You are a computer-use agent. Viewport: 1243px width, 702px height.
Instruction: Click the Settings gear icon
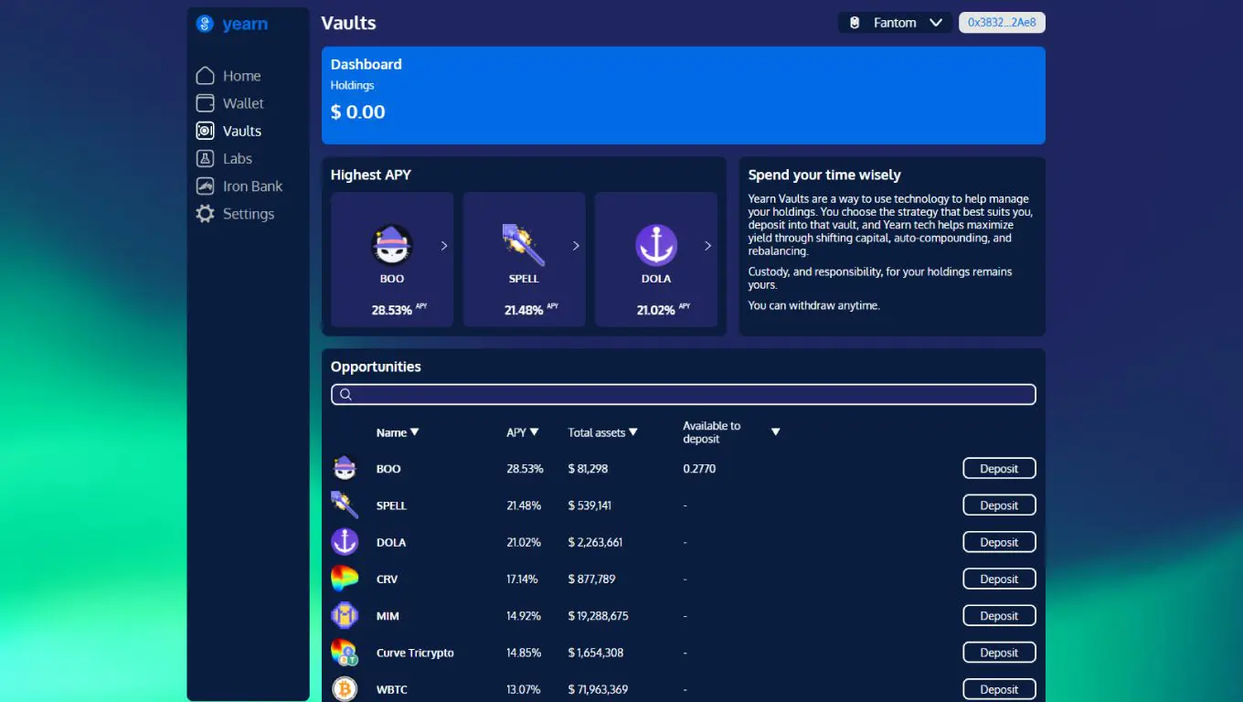pyautogui.click(x=206, y=214)
